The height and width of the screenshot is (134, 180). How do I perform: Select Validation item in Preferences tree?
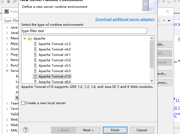[14, 114]
